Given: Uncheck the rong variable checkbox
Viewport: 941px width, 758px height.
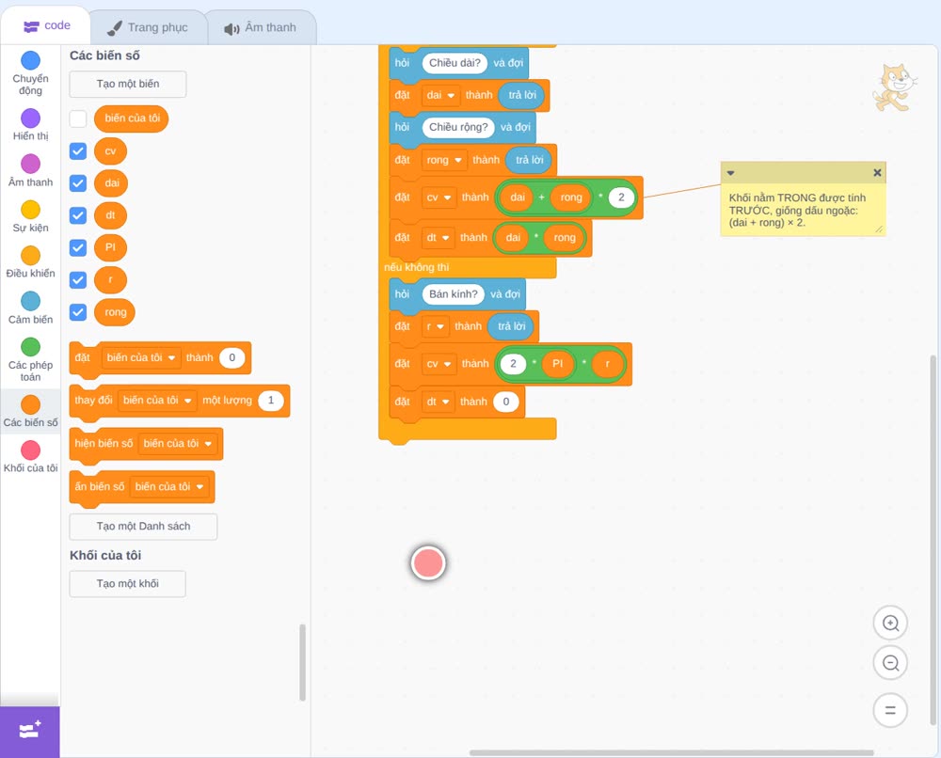Looking at the screenshot, I should (78, 312).
